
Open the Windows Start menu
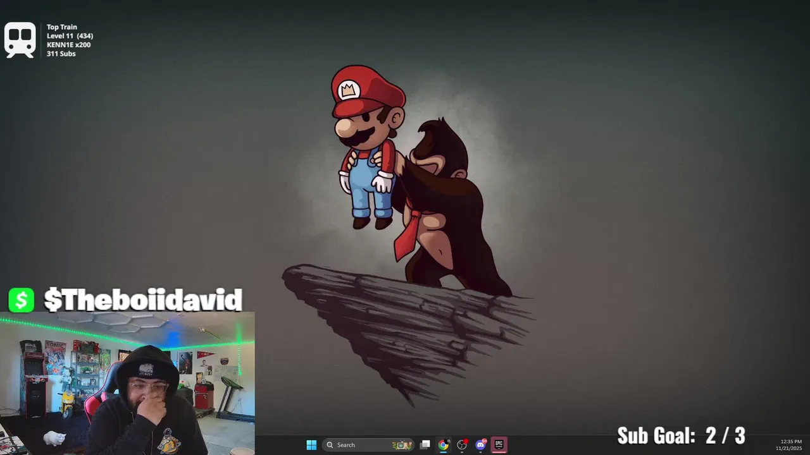(311, 445)
